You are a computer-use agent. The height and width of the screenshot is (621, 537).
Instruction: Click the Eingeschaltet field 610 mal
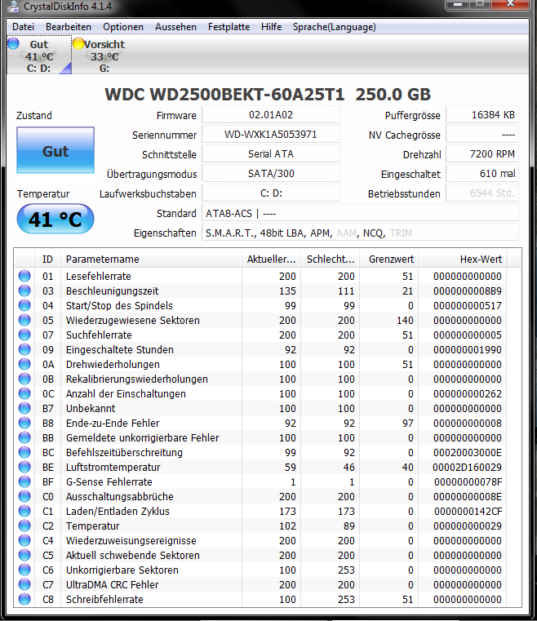coord(482,174)
